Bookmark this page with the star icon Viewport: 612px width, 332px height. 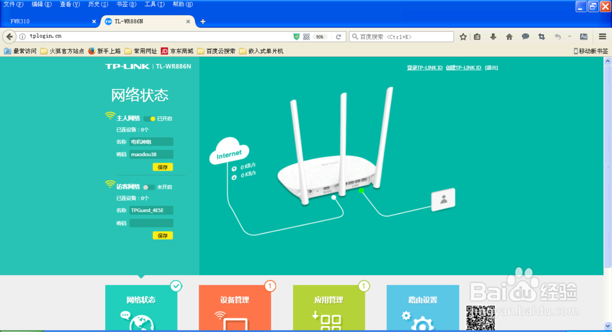[463, 37]
